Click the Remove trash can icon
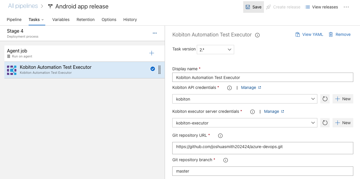 (x=331, y=34)
